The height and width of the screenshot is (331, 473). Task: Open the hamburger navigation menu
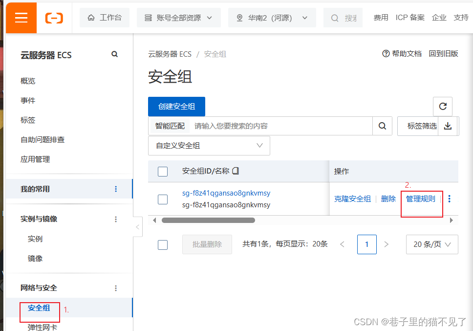21,17
